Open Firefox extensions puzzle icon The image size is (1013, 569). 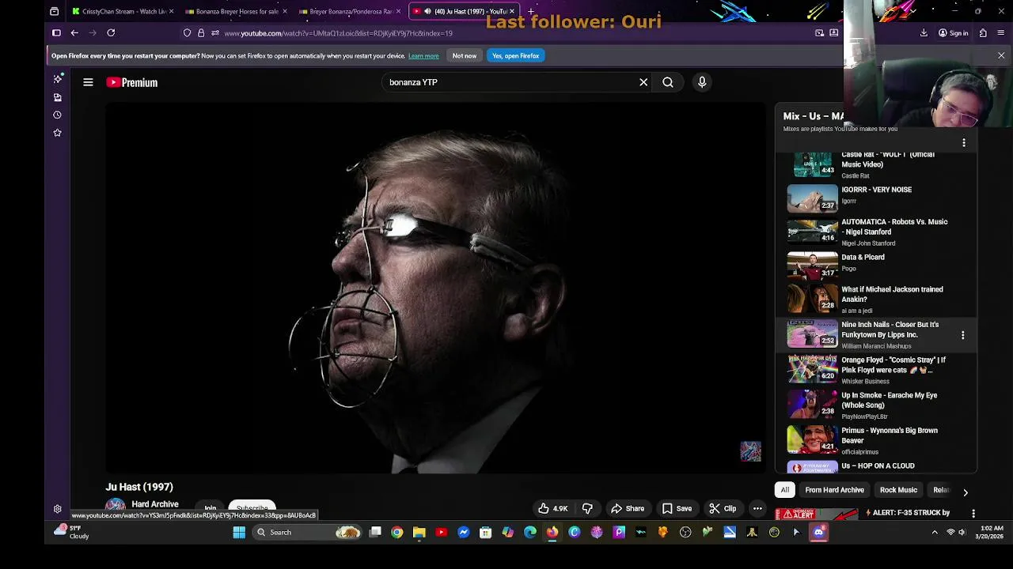pos(983,33)
